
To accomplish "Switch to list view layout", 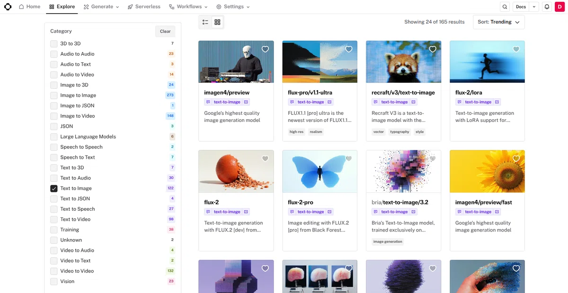I will click(205, 22).
